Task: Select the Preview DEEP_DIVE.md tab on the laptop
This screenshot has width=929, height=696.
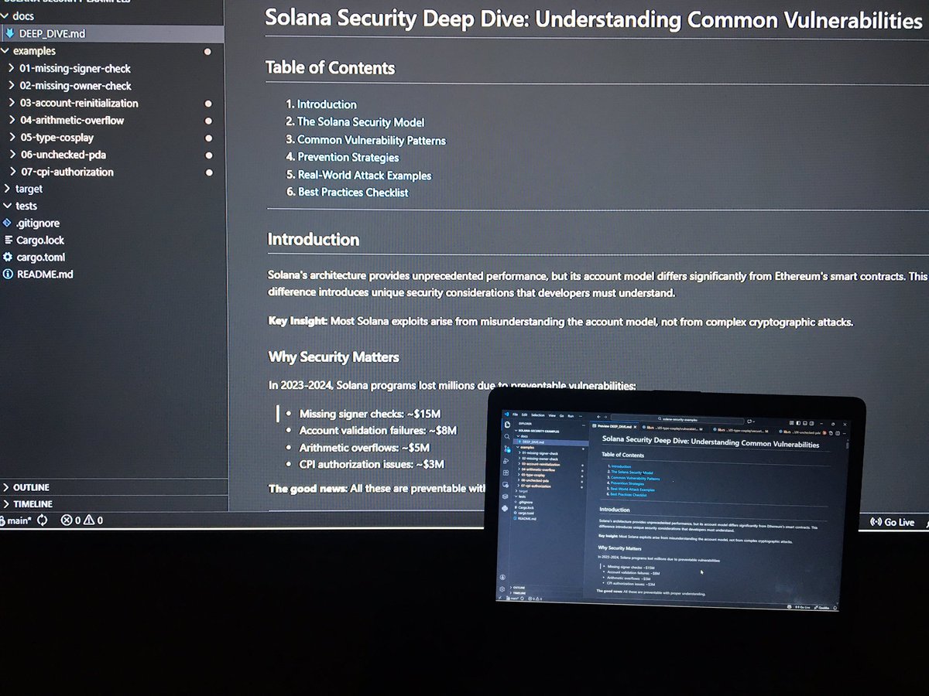Action: [614, 426]
